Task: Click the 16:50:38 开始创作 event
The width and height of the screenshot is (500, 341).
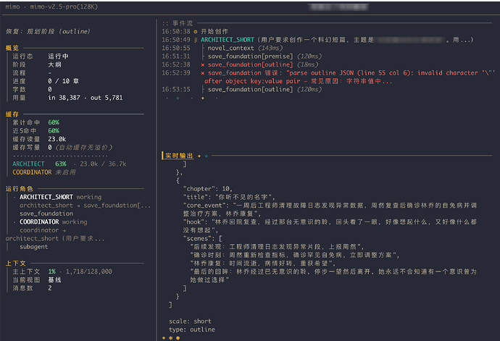Action: (x=195, y=32)
